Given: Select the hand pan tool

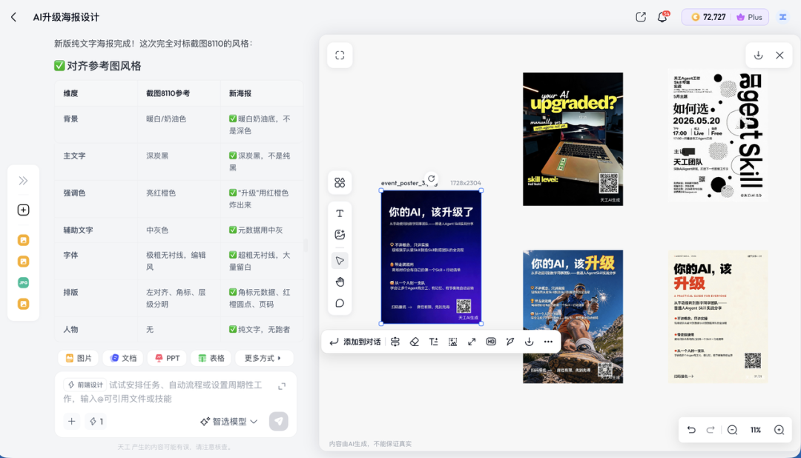Looking at the screenshot, I should [340, 282].
